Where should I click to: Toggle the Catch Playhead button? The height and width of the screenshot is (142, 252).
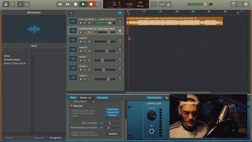120,13
